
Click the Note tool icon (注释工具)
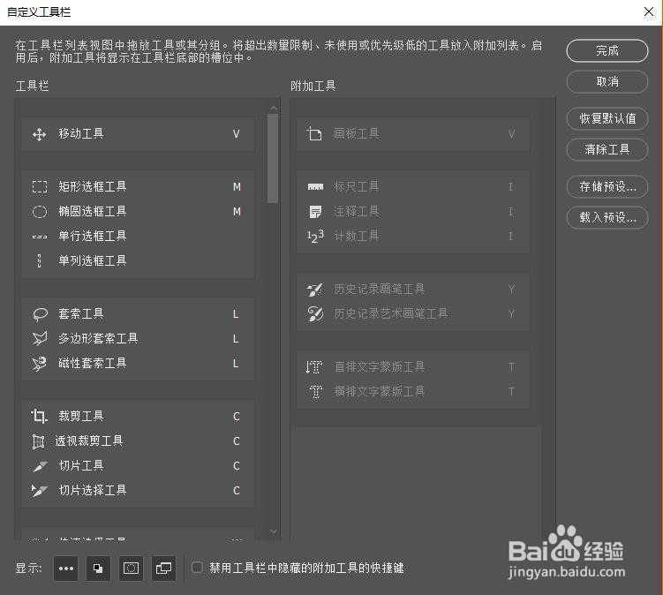pyautogui.click(x=315, y=212)
